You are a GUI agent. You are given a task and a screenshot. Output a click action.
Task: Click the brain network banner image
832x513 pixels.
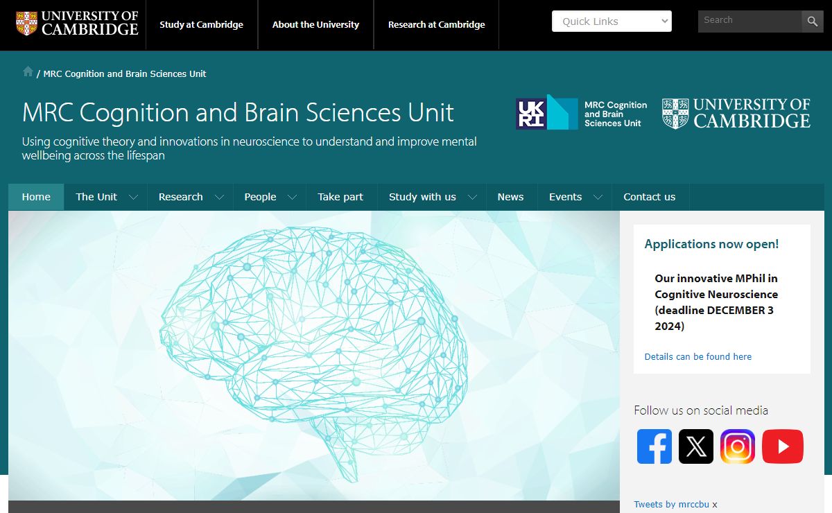[314, 356]
